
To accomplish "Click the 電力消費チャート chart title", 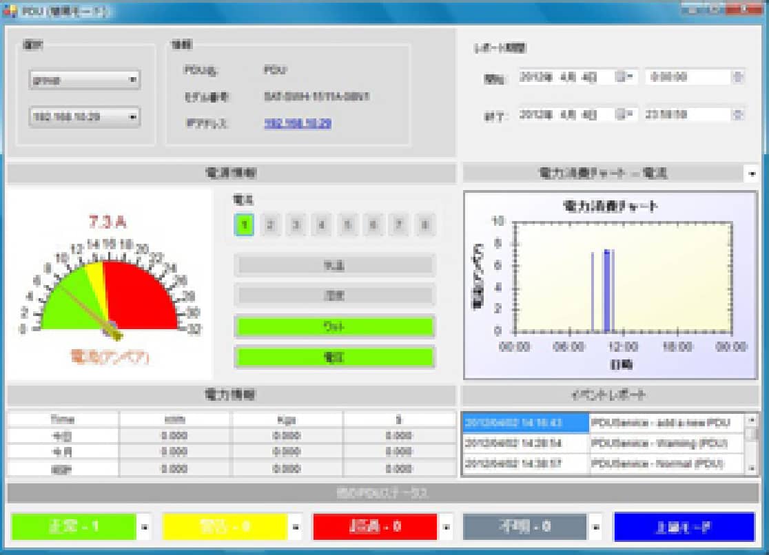I will tap(610, 206).
